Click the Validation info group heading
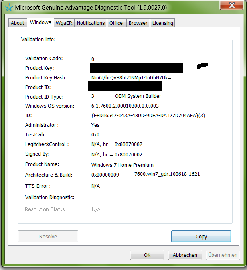Image resolution: width=247 pixels, height=270 pixels. click(38, 39)
